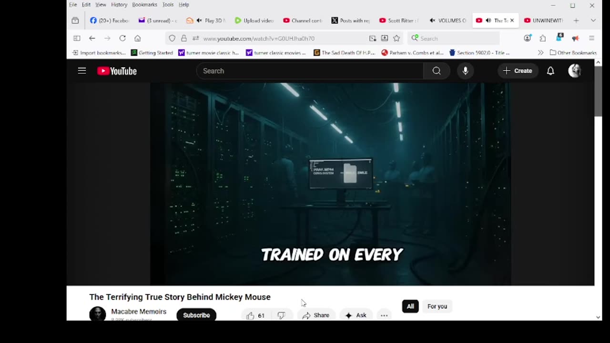Open the extensions puzzle icon

(x=543, y=38)
